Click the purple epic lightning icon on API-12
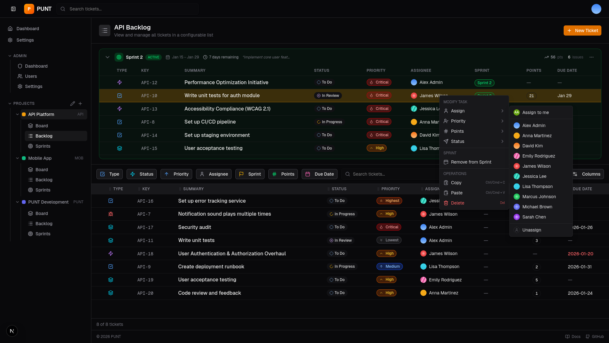Image resolution: width=609 pixels, height=343 pixels. coord(120,82)
